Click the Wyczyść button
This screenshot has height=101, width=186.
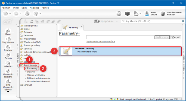pyautogui.click(x=176, y=37)
